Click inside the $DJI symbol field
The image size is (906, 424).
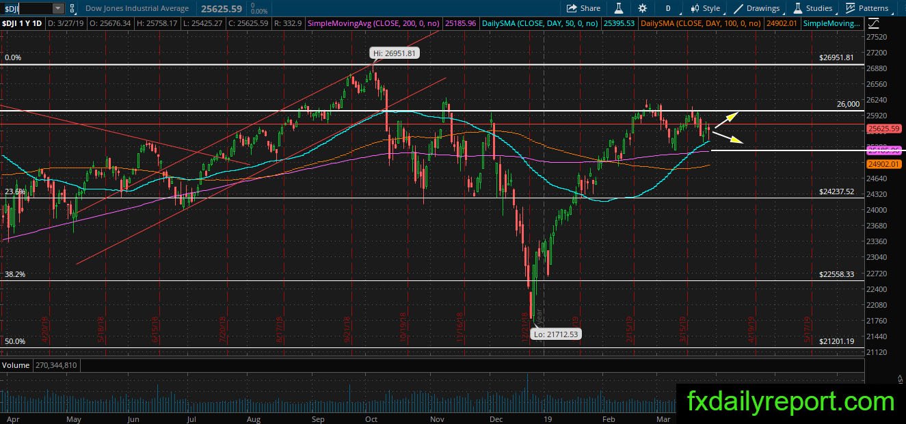click(x=26, y=8)
